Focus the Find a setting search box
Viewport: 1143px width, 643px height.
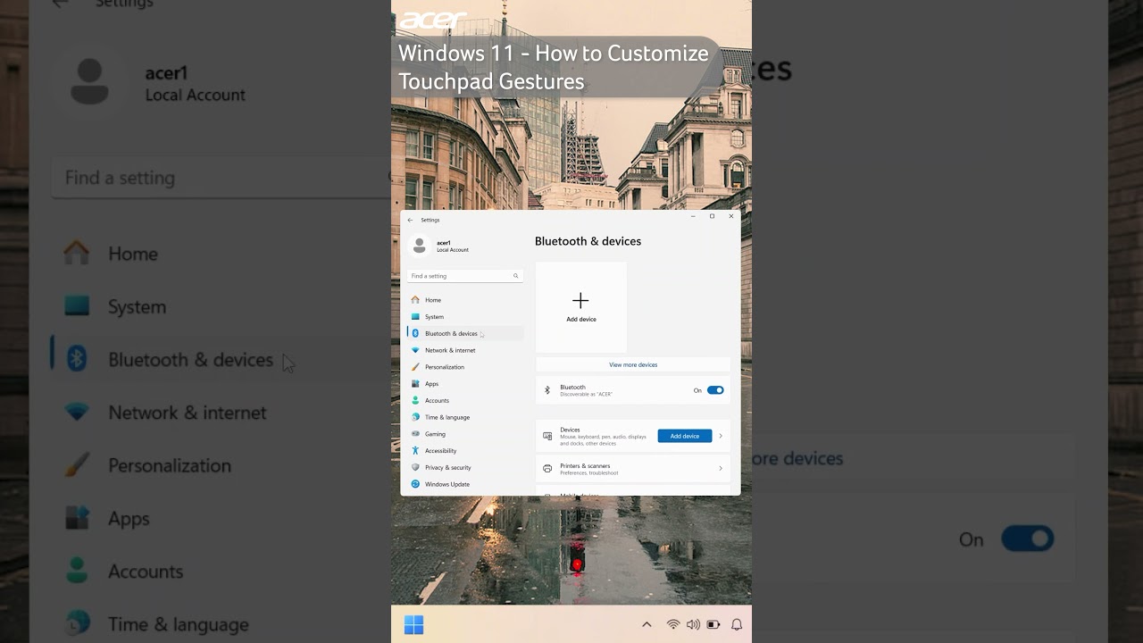pyautogui.click(x=464, y=276)
